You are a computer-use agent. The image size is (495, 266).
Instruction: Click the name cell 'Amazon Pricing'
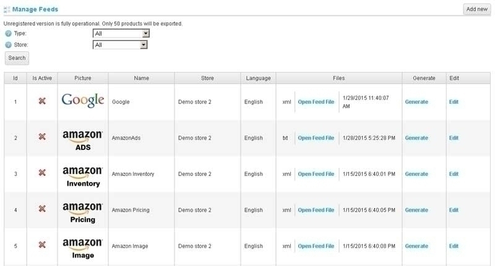point(131,210)
